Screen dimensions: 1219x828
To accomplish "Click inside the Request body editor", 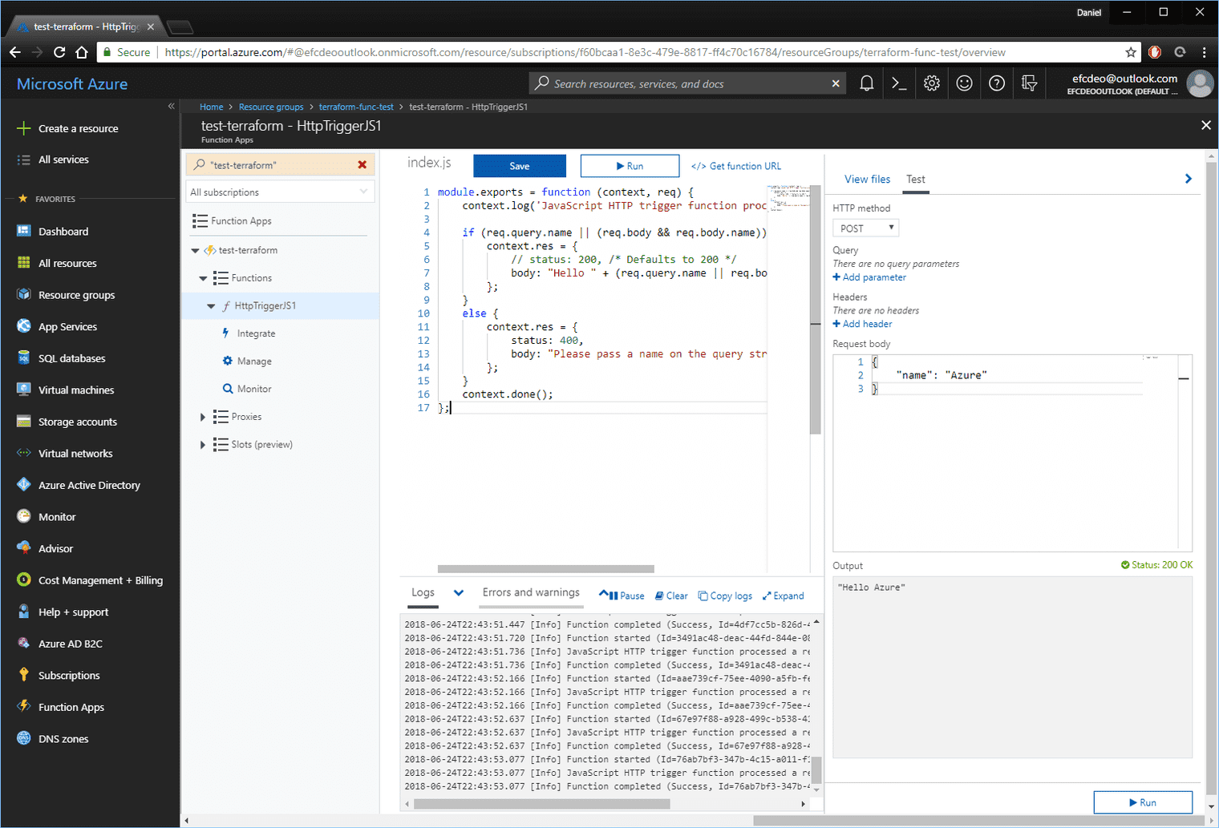I will pos(1002,449).
